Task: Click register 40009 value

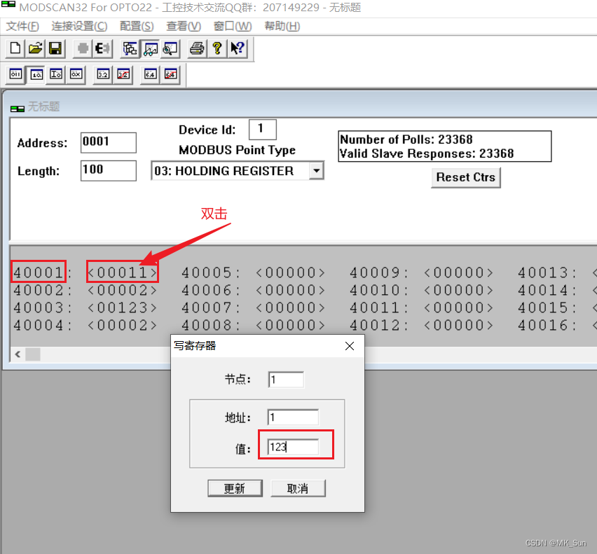Action: pos(458,272)
